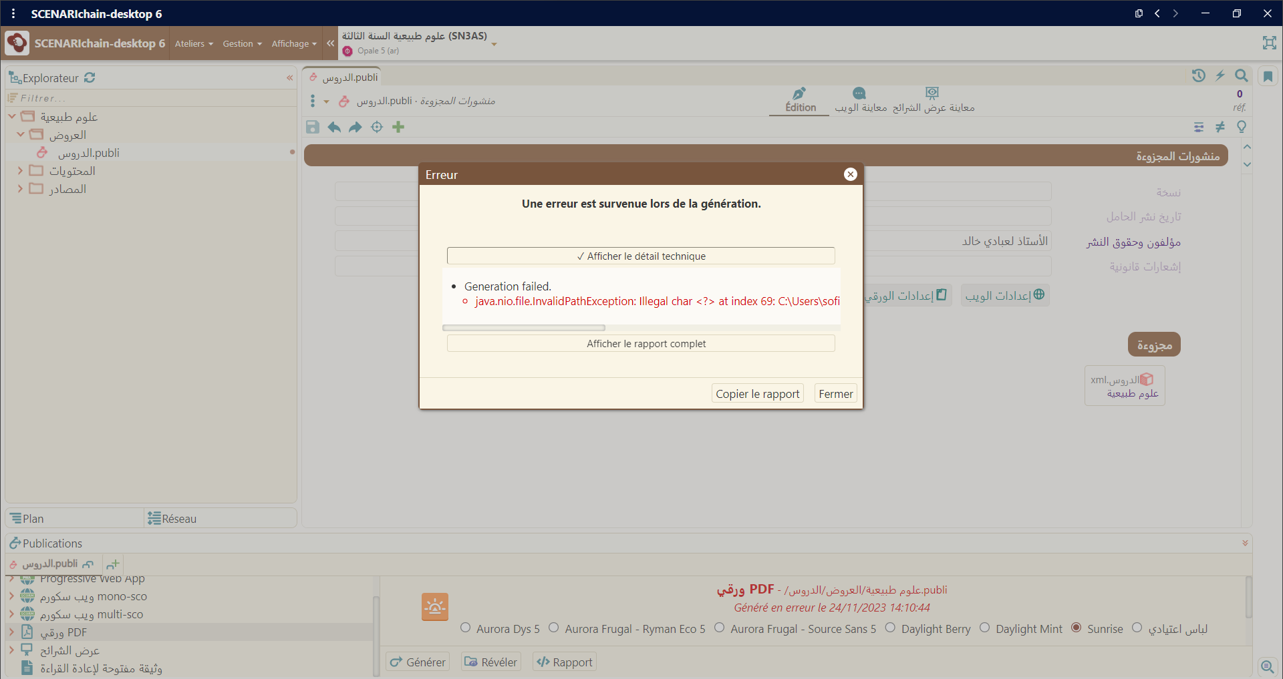Refresh the Explorateur panel
The image size is (1283, 679).
(x=90, y=78)
